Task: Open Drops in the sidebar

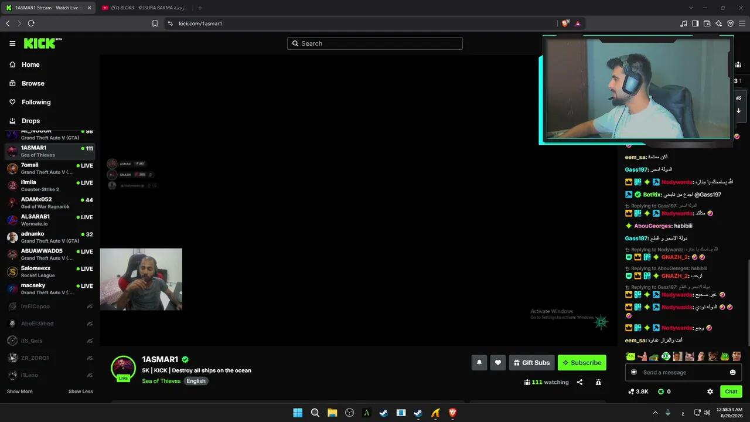Action: click(x=25, y=121)
